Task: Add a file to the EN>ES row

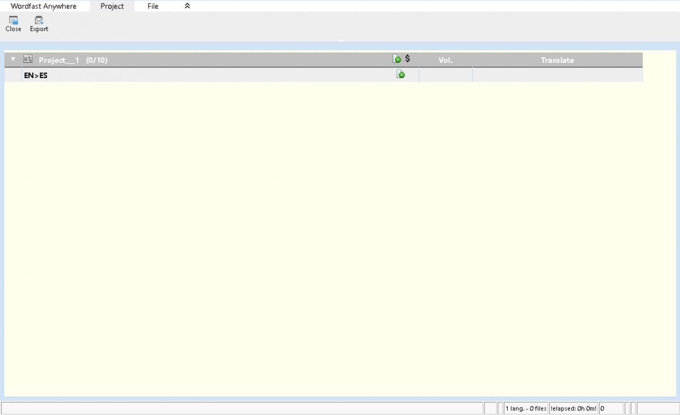Action: 401,75
